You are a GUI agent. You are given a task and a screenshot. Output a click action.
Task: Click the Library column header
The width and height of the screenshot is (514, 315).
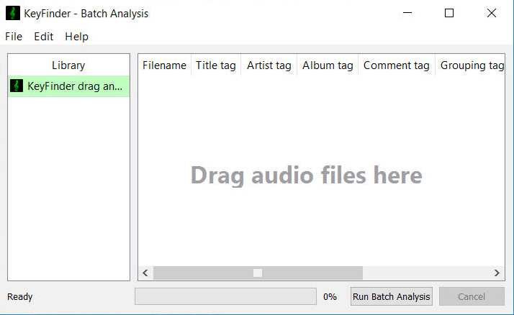pyautogui.click(x=68, y=65)
